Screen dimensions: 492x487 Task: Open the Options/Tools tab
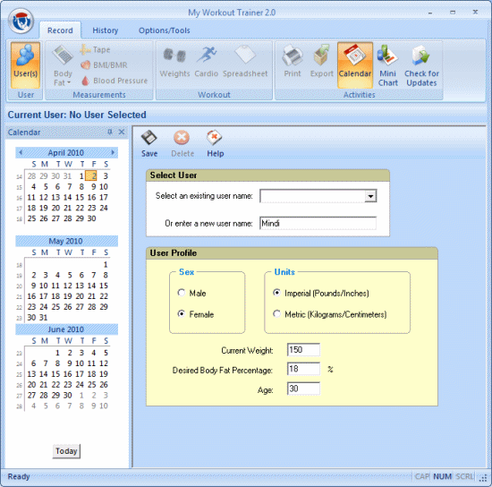(x=164, y=30)
